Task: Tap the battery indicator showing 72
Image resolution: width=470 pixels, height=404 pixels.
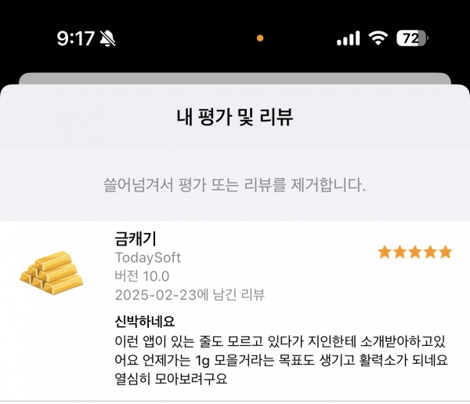Action: (x=413, y=38)
